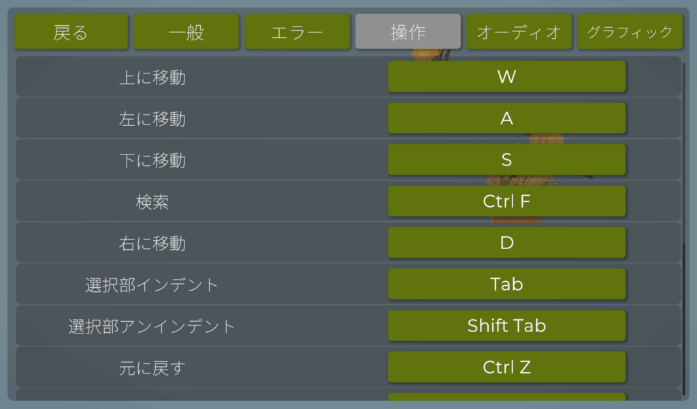Select the 操作 controls tab
The height and width of the screenshot is (409, 697).
pyautogui.click(x=408, y=32)
